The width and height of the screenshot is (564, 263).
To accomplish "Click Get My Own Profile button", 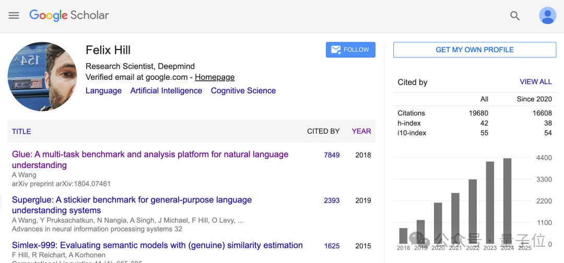I will coord(474,50).
